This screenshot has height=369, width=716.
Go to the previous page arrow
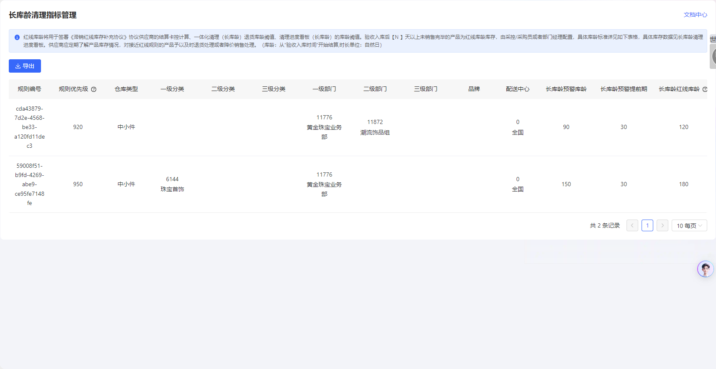coord(632,226)
